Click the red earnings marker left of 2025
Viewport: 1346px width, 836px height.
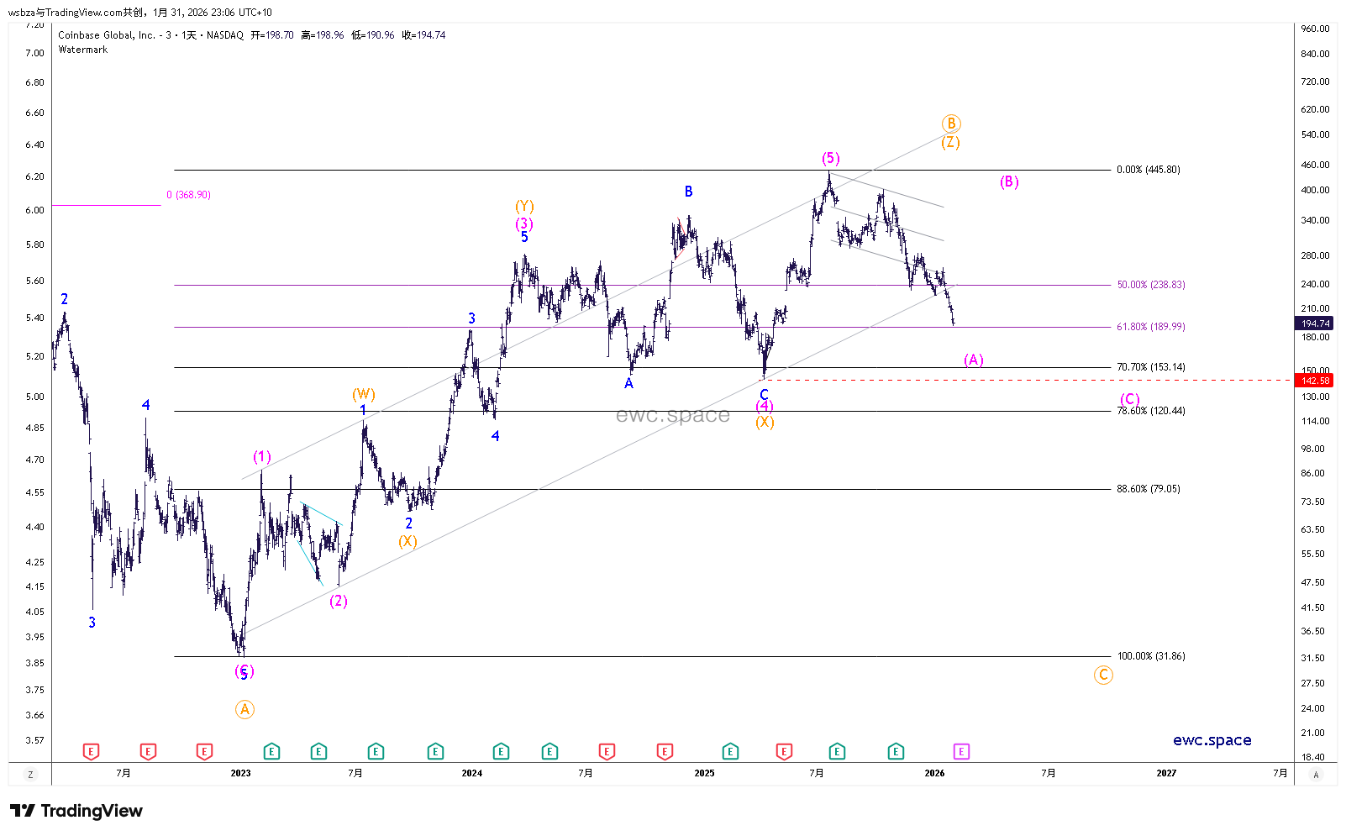pos(665,751)
